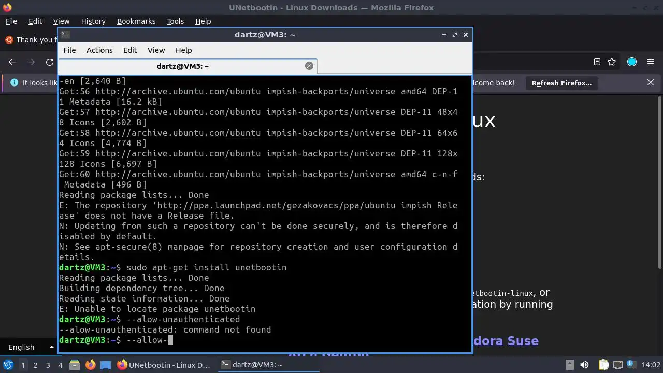Open the partially hidden Fedora link
The width and height of the screenshot is (663, 373).
pyautogui.click(x=487, y=341)
